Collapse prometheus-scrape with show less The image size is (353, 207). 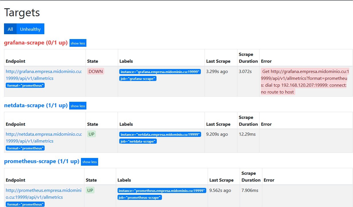pyautogui.click(x=90, y=162)
